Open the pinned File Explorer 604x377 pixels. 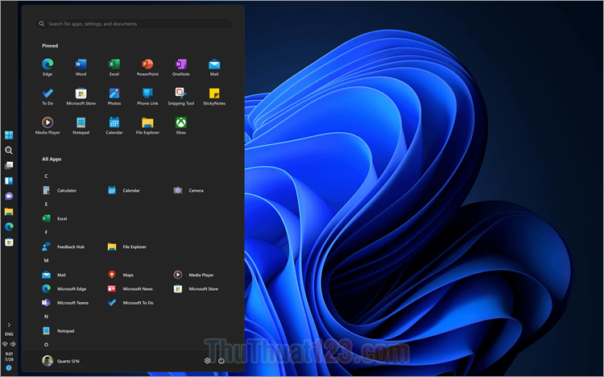[147, 126]
